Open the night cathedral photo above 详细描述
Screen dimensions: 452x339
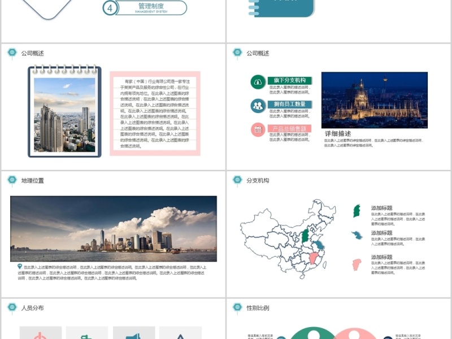[x=374, y=100]
